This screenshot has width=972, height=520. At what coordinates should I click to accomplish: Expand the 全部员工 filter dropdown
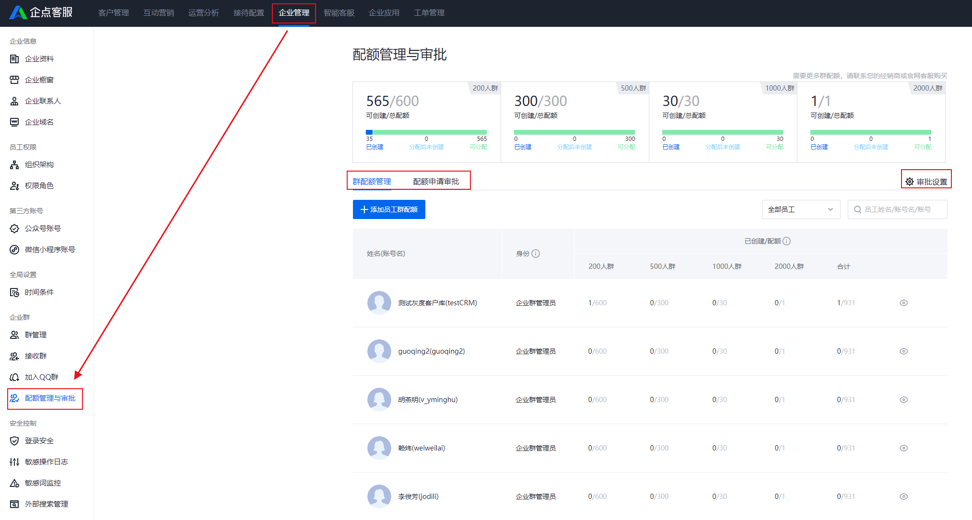pos(801,209)
